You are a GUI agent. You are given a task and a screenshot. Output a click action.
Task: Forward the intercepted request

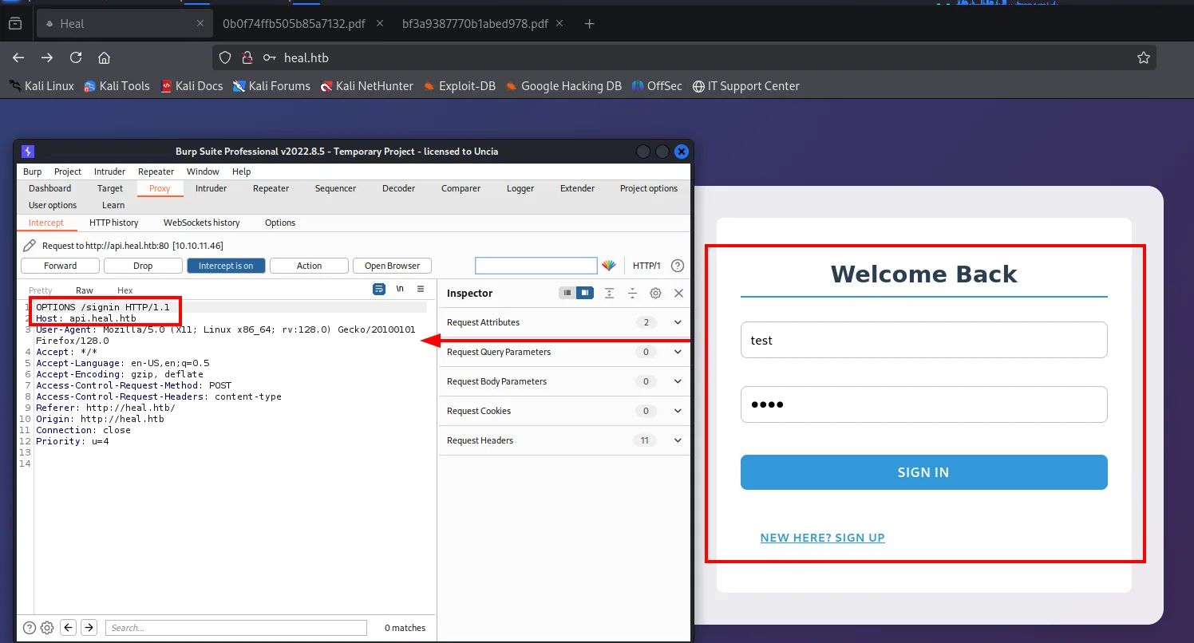[x=61, y=266]
